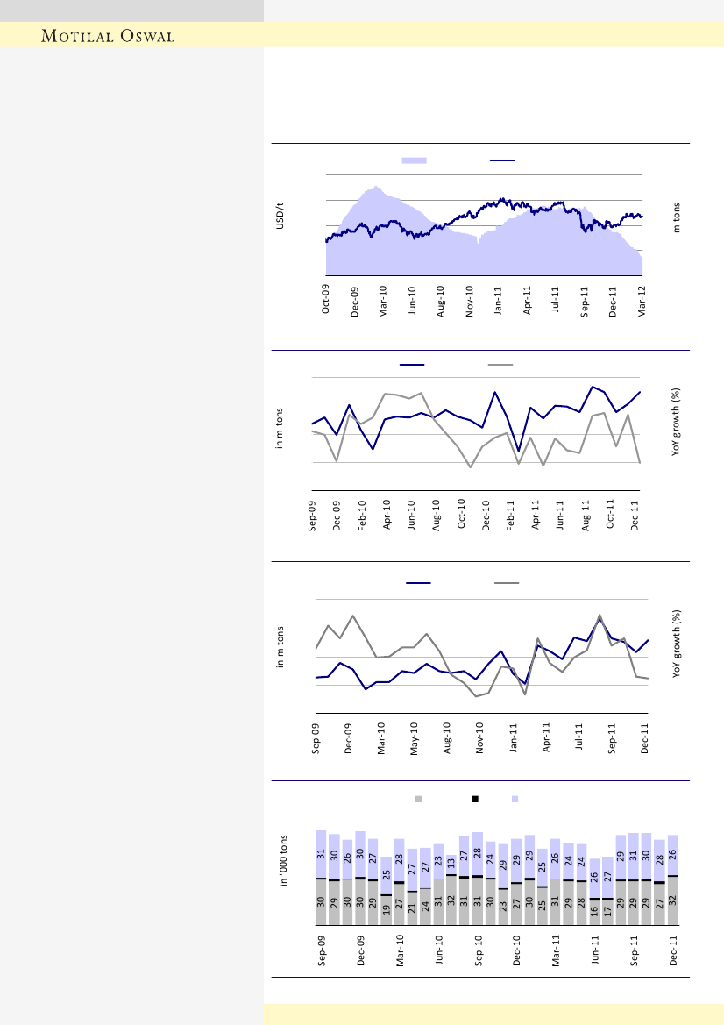Click the USD/t axis label
Image resolution: width=724 pixels, height=1025 pixels.
[280, 215]
